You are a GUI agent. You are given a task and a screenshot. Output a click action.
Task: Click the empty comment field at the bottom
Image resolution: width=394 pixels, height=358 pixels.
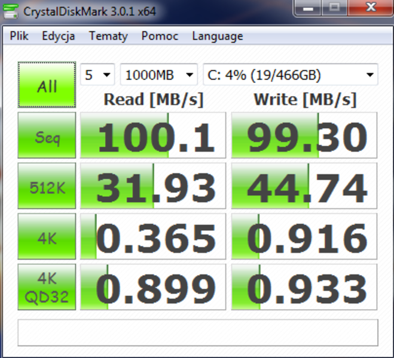198,333
